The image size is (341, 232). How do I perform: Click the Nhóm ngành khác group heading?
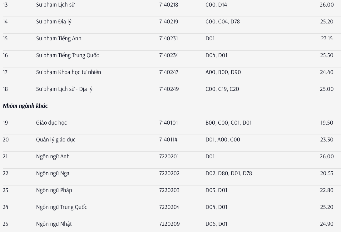[25, 106]
